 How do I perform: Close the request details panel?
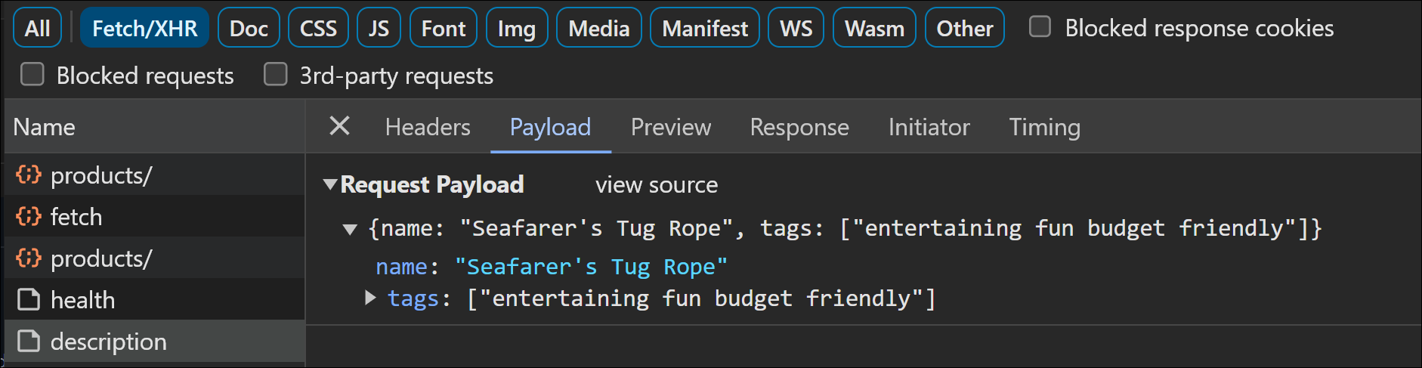[340, 126]
